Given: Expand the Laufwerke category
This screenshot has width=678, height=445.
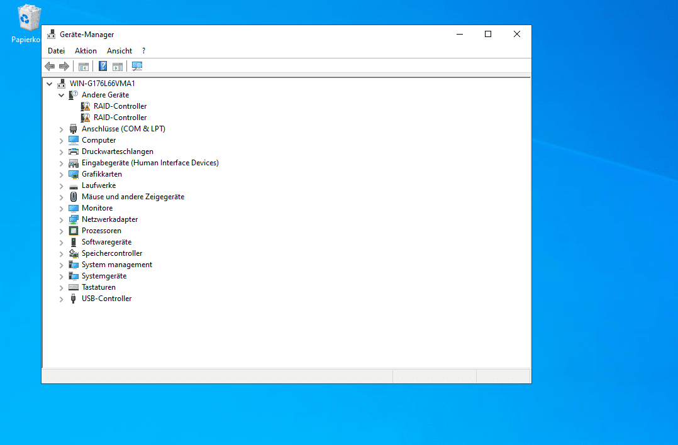Looking at the screenshot, I should 62,186.
